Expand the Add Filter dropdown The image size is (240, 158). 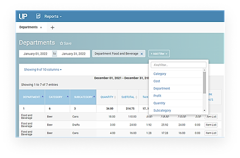(159, 54)
